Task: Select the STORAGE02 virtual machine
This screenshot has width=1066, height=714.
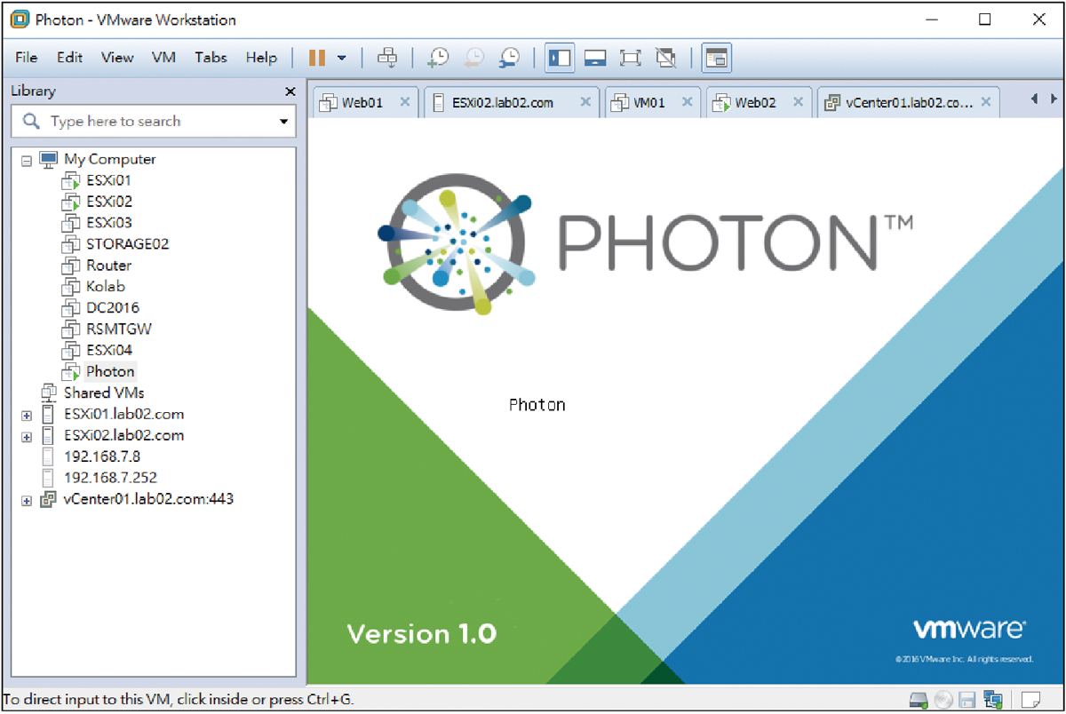Action: [x=127, y=244]
